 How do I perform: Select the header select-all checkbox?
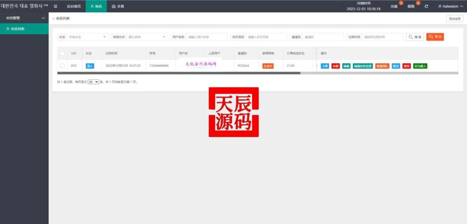[x=62, y=53]
